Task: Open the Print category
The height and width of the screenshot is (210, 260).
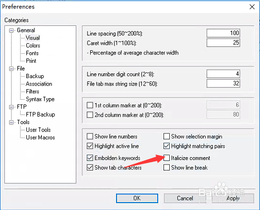Action: click(31, 61)
